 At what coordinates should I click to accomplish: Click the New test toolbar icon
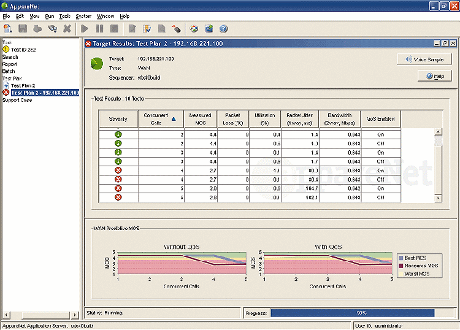point(7,28)
